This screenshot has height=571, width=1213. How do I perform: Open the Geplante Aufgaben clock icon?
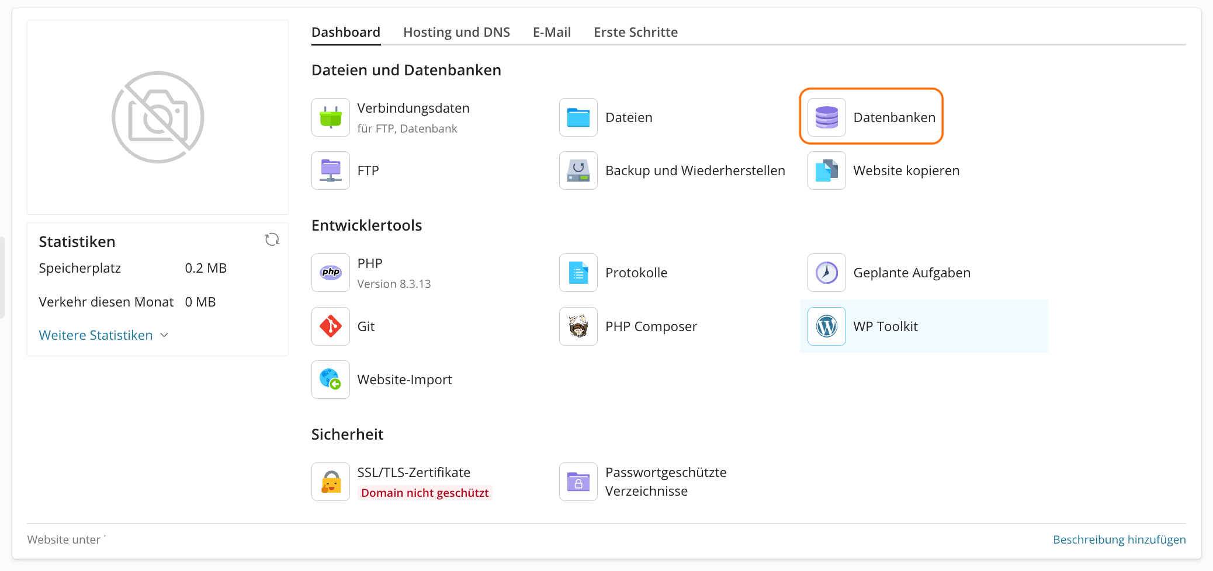(x=827, y=273)
